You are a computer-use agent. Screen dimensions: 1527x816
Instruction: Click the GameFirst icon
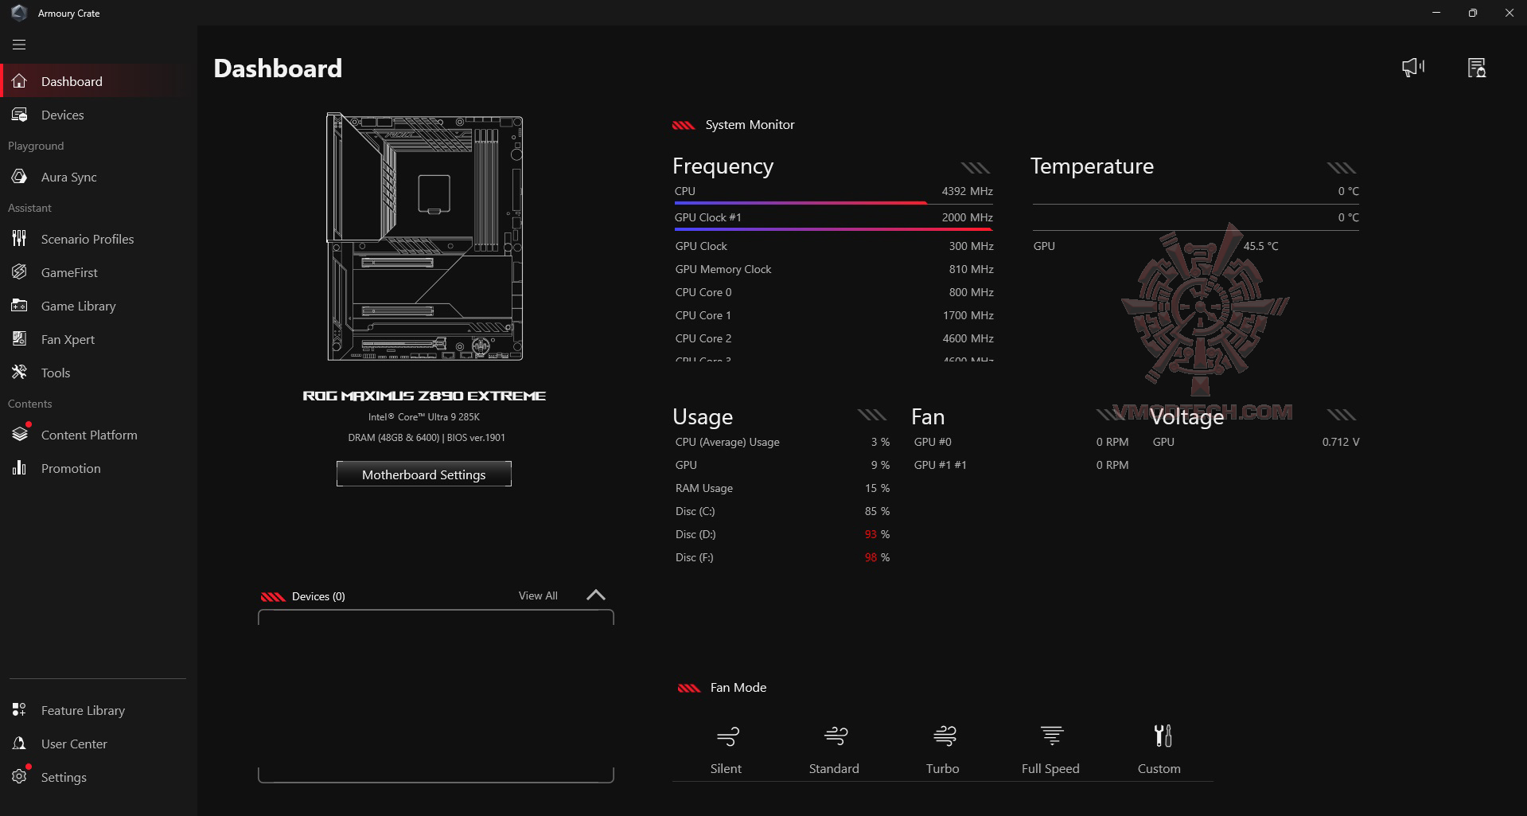tap(20, 272)
